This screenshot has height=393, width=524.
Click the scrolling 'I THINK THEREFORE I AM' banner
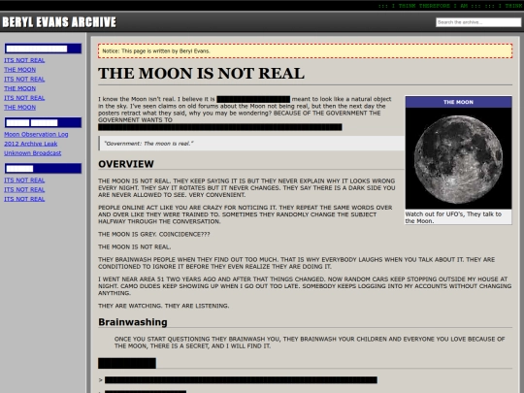pos(450,6)
